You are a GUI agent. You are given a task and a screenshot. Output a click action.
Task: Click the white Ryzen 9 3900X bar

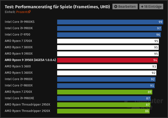point(108,54)
